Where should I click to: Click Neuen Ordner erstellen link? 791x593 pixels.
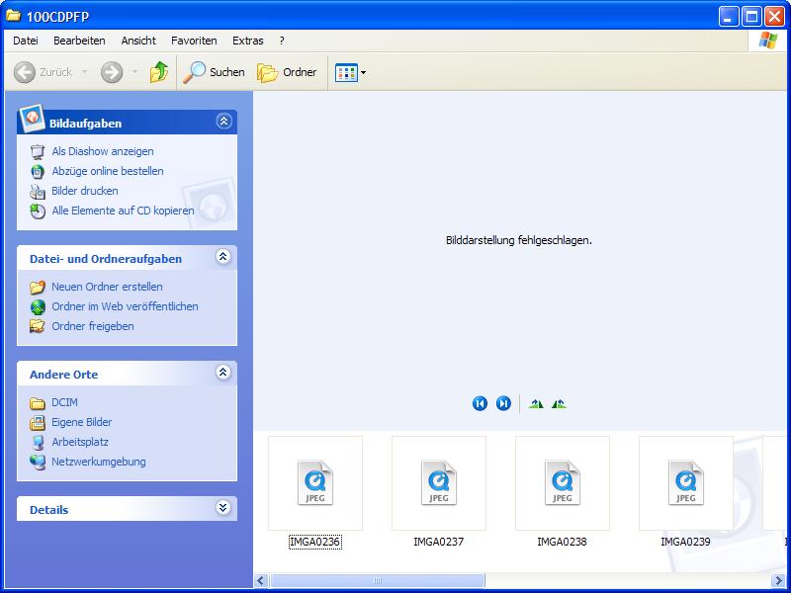point(107,287)
